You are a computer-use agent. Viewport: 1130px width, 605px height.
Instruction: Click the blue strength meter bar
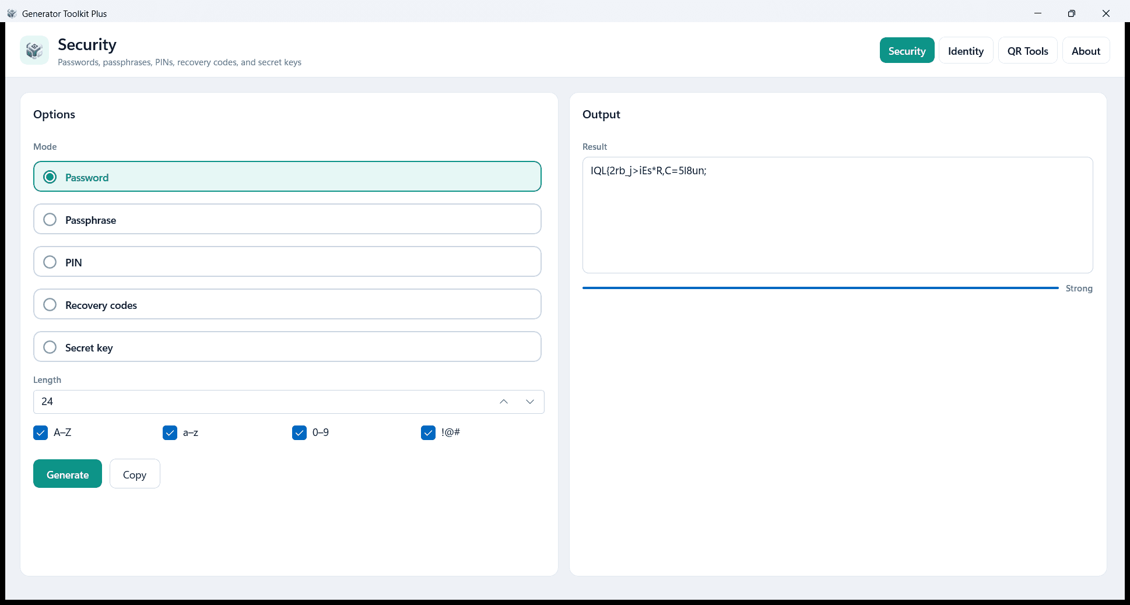coord(820,288)
